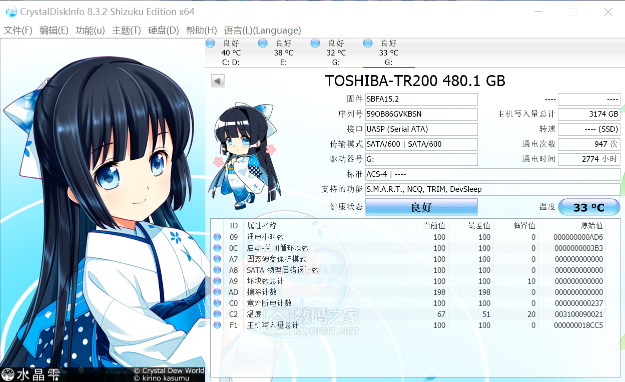625x382 pixels.
Task: Click raw value 000000018CC5 of 主机写入量总计
Action: [x=578, y=325]
